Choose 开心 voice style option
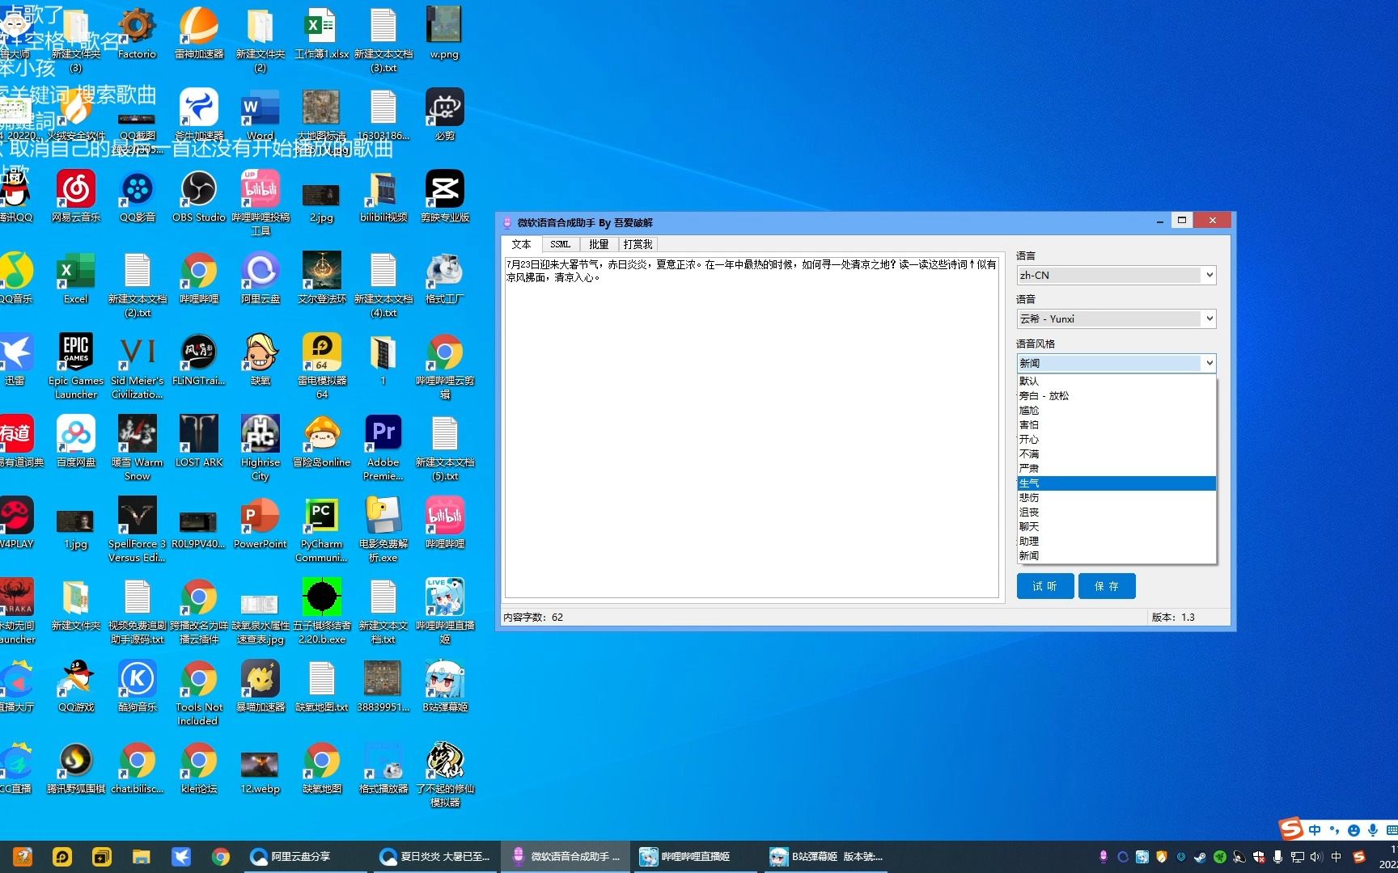The width and height of the screenshot is (1398, 873). (1116, 439)
